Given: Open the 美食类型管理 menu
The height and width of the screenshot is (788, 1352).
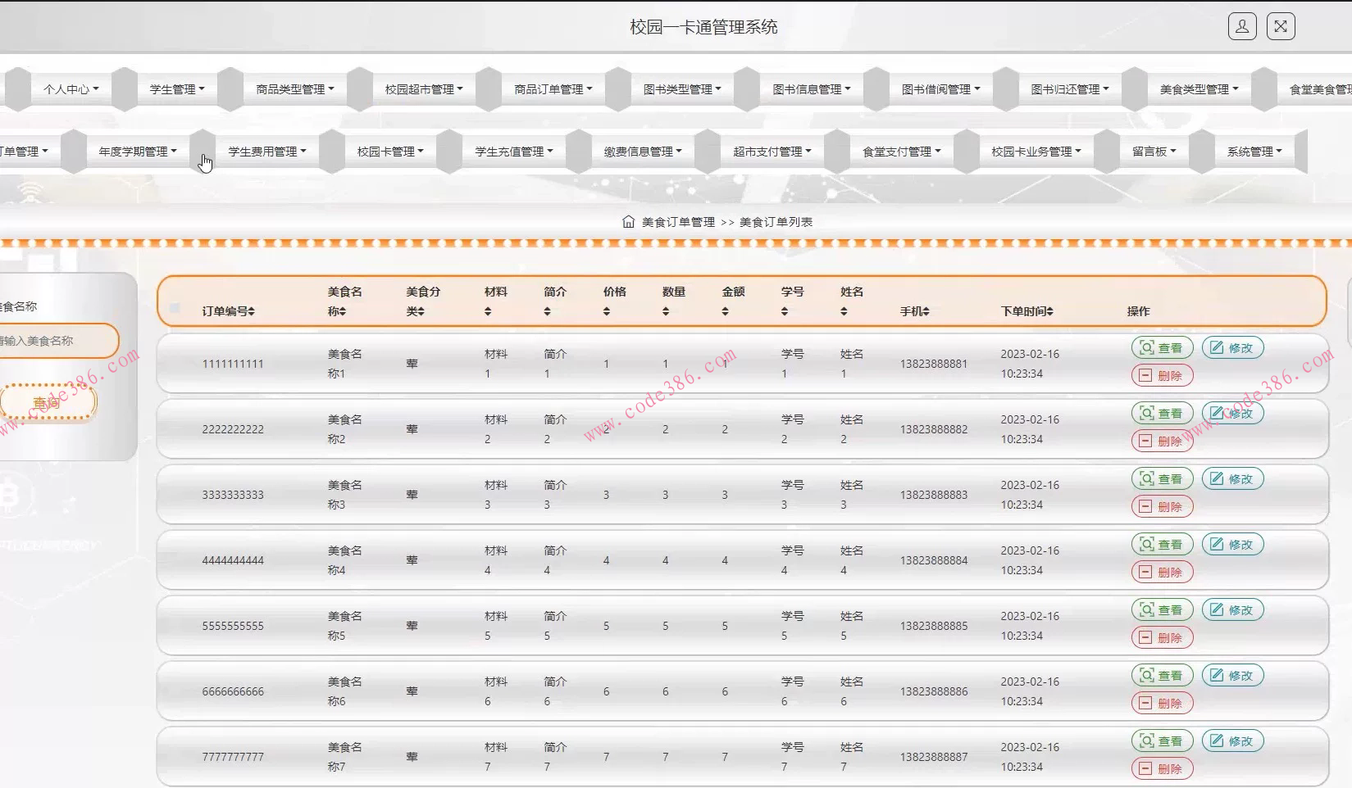Looking at the screenshot, I should tap(1199, 89).
